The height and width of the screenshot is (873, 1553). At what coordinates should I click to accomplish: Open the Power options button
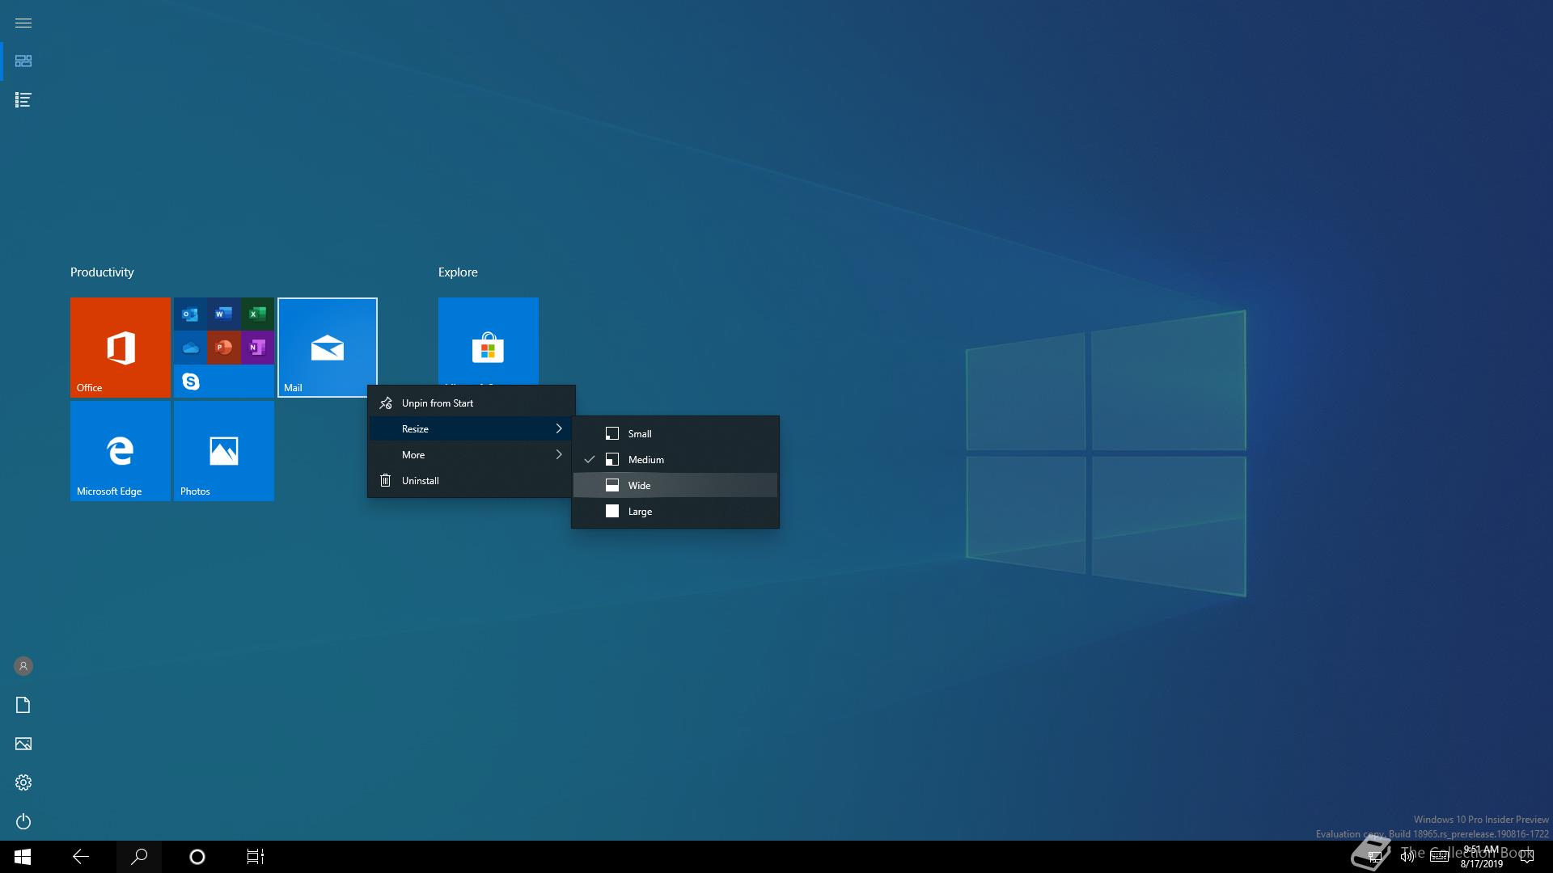click(x=23, y=821)
